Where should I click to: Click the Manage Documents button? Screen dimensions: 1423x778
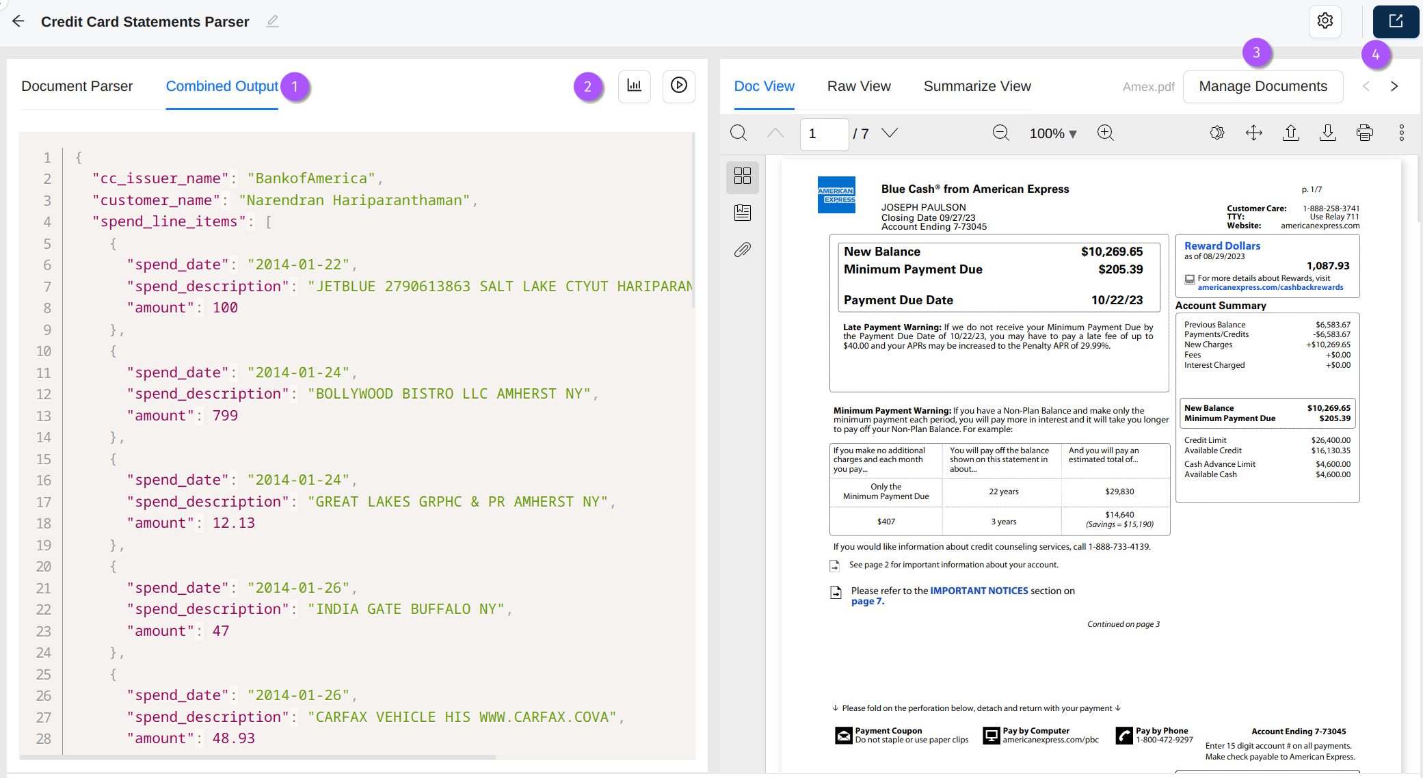pos(1263,86)
